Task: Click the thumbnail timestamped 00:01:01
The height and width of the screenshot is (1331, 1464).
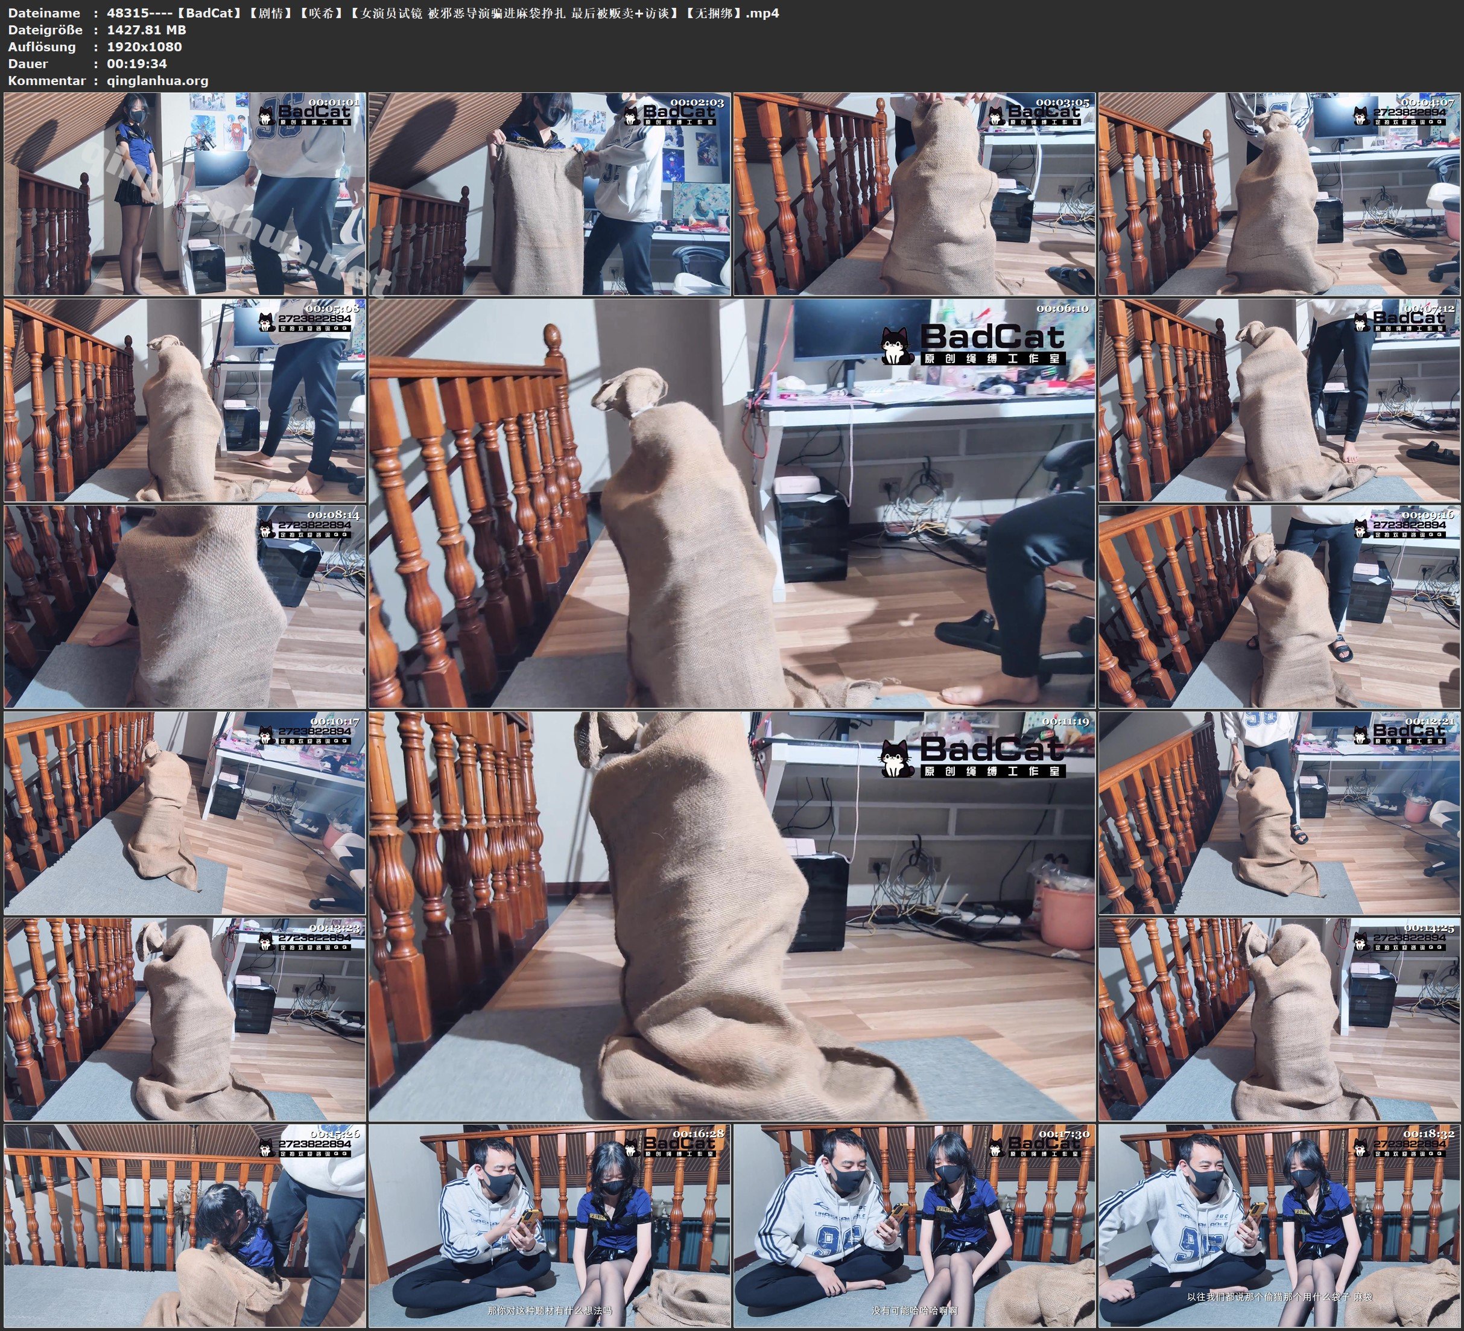Action: point(185,193)
